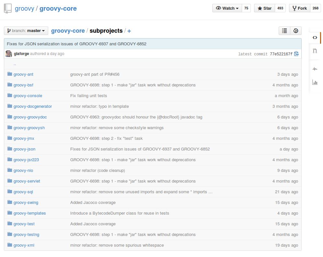The height and width of the screenshot is (257, 323).
Task: View the 493 stargazers count
Action: [280, 8]
